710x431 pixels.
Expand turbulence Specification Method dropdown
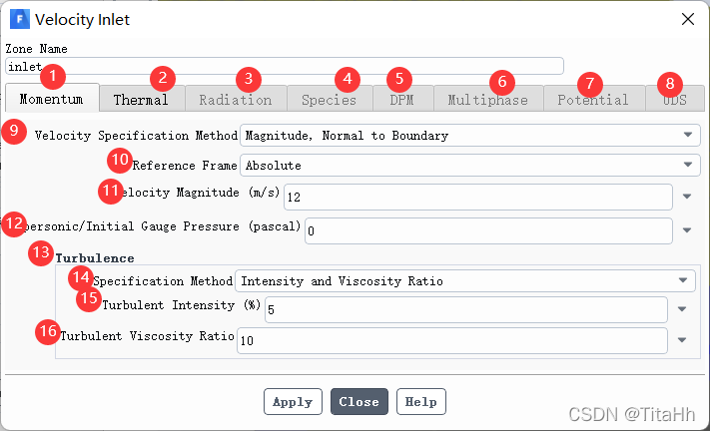[x=682, y=281]
